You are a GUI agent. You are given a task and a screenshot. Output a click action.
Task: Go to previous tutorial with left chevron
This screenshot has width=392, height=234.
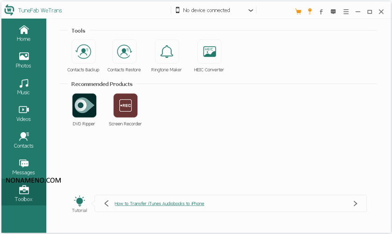[x=107, y=204]
